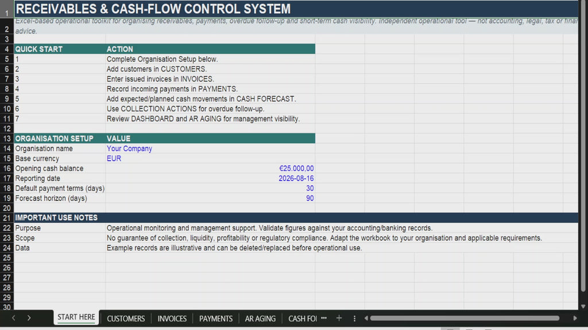Viewport: 588px width, 330px height.
Task: Add a new sheet with plus icon
Action: [x=339, y=318]
